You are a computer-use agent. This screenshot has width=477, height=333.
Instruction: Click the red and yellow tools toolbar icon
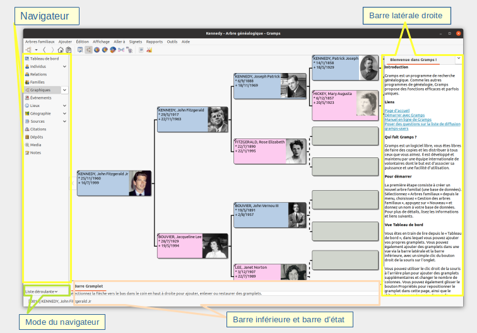149,50
